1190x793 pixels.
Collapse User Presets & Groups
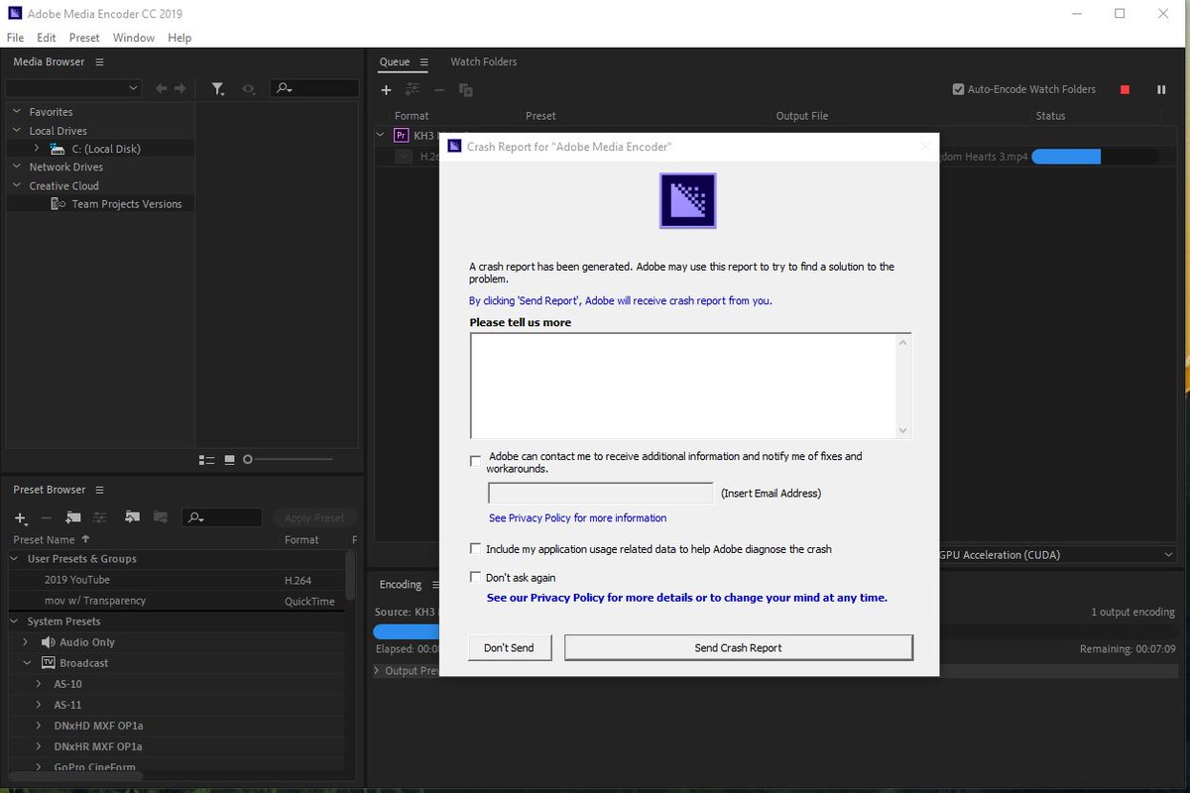(15, 559)
